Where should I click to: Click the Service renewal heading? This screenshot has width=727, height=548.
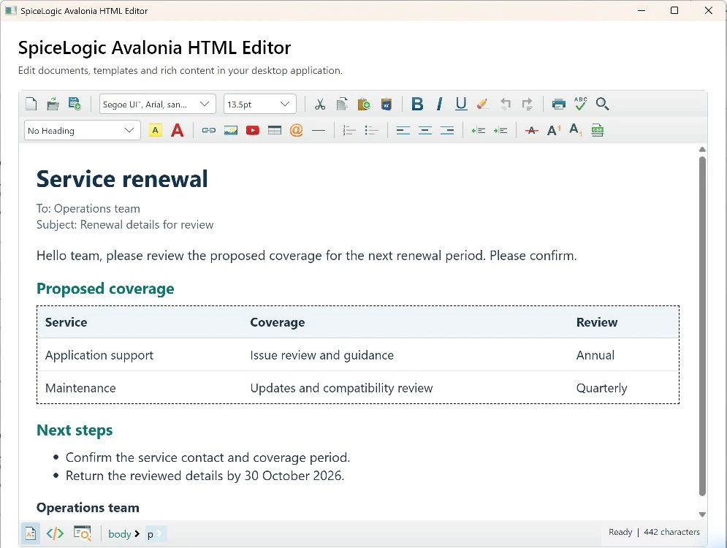pyautogui.click(x=122, y=179)
